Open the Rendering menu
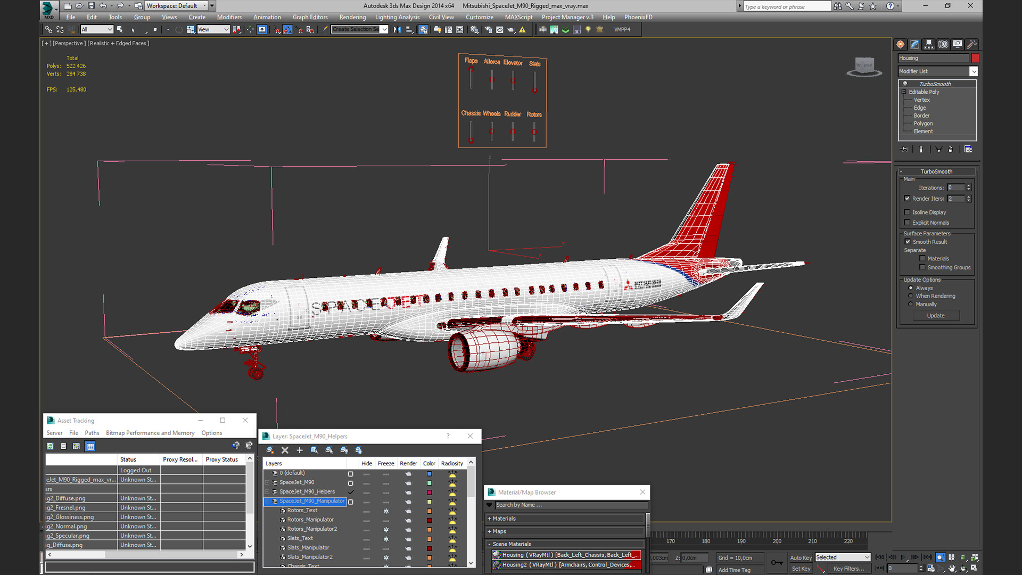This screenshot has width=1022, height=575. click(352, 18)
